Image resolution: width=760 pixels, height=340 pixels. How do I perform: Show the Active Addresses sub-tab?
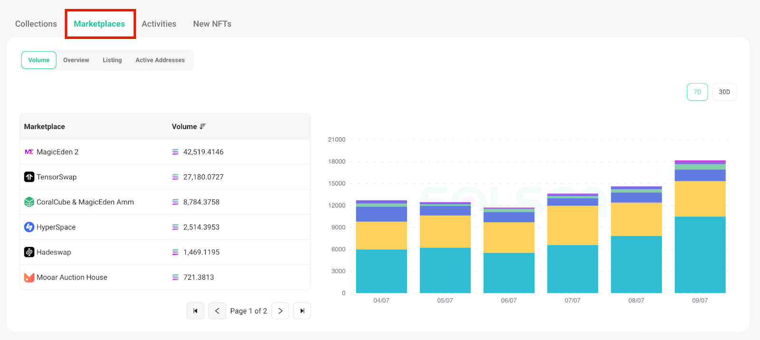[x=160, y=60]
